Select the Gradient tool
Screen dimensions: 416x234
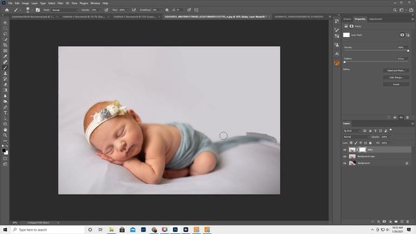click(5, 90)
